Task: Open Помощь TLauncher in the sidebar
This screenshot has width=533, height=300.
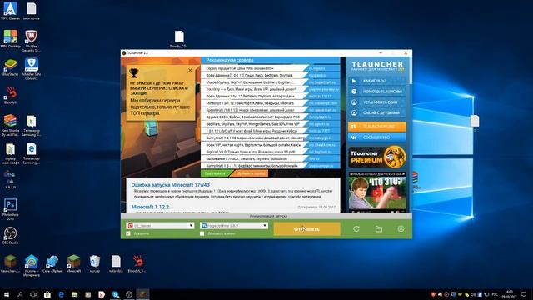Action: pyautogui.click(x=376, y=92)
